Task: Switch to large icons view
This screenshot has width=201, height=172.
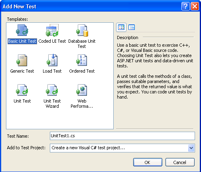Action: 121,27
